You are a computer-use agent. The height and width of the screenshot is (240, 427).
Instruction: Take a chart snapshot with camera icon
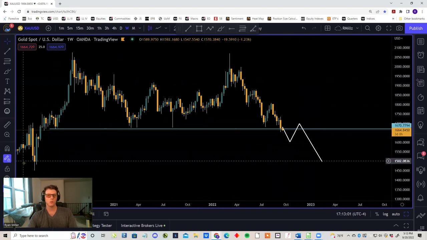point(399,28)
